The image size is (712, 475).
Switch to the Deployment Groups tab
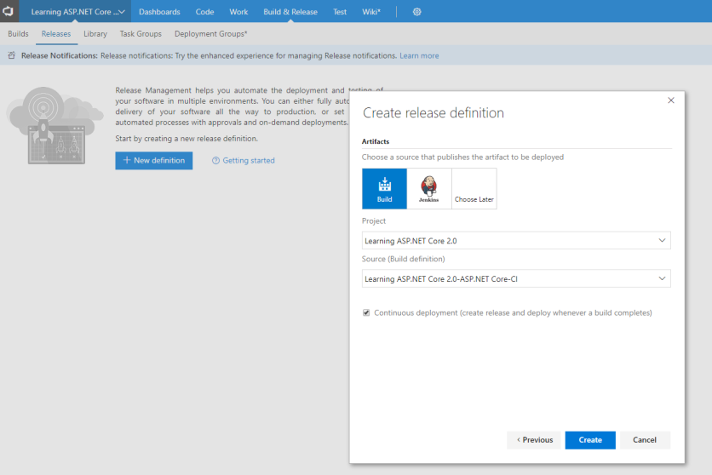[x=210, y=34]
